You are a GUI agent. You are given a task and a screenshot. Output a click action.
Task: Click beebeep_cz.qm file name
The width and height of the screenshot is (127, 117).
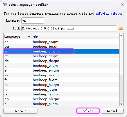[x=46, y=56]
